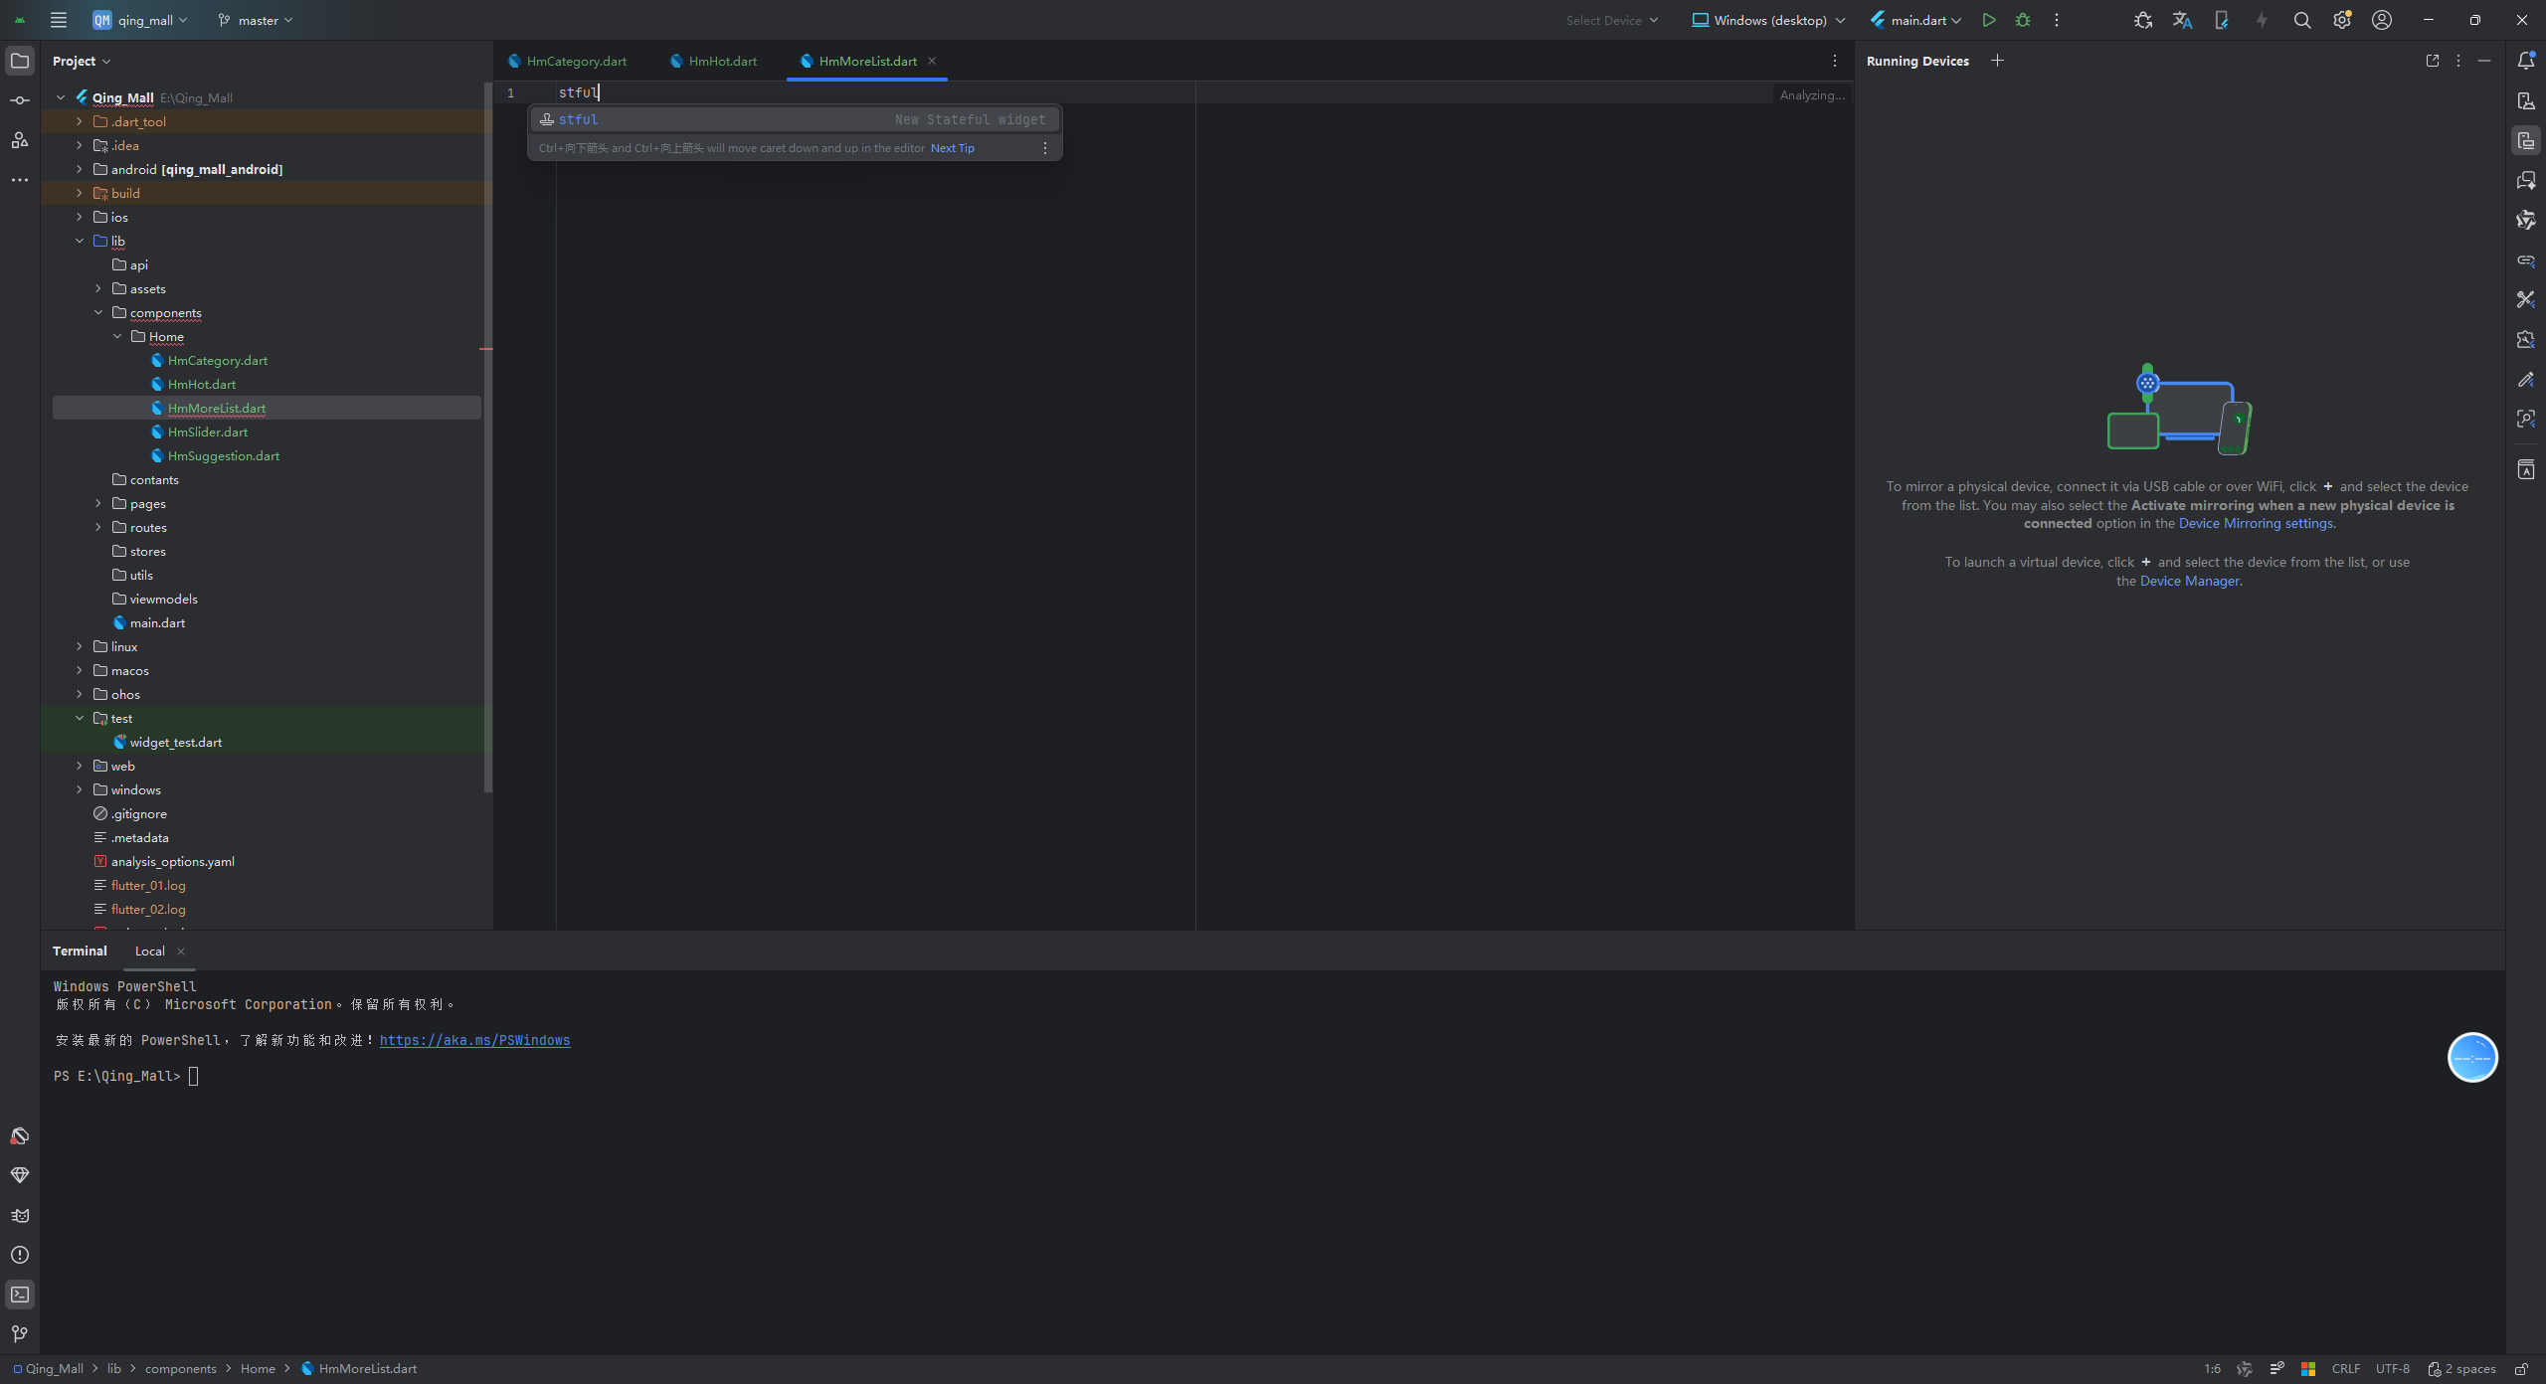This screenshot has width=2546, height=1384.
Task: Toggle the Running Devices panel button
Action: pos(2525,140)
